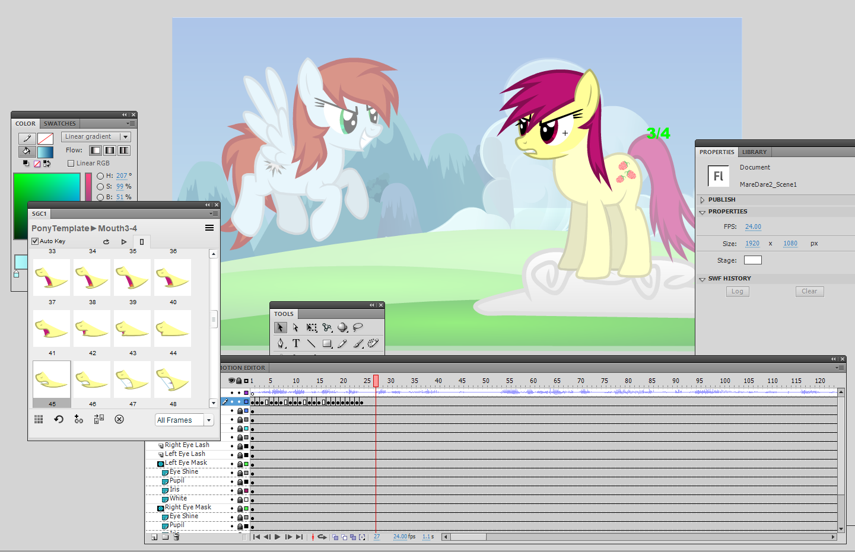Open the Motion Editor tab
Viewport: 855px width, 552px height.
243,368
